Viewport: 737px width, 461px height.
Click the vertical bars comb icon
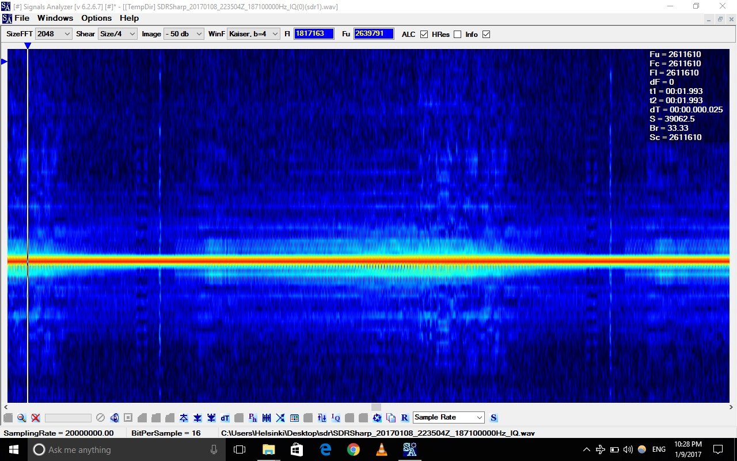pos(267,418)
